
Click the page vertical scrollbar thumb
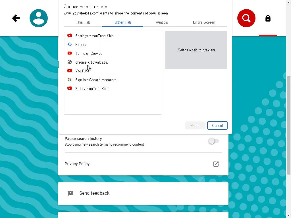[x=288, y=125]
